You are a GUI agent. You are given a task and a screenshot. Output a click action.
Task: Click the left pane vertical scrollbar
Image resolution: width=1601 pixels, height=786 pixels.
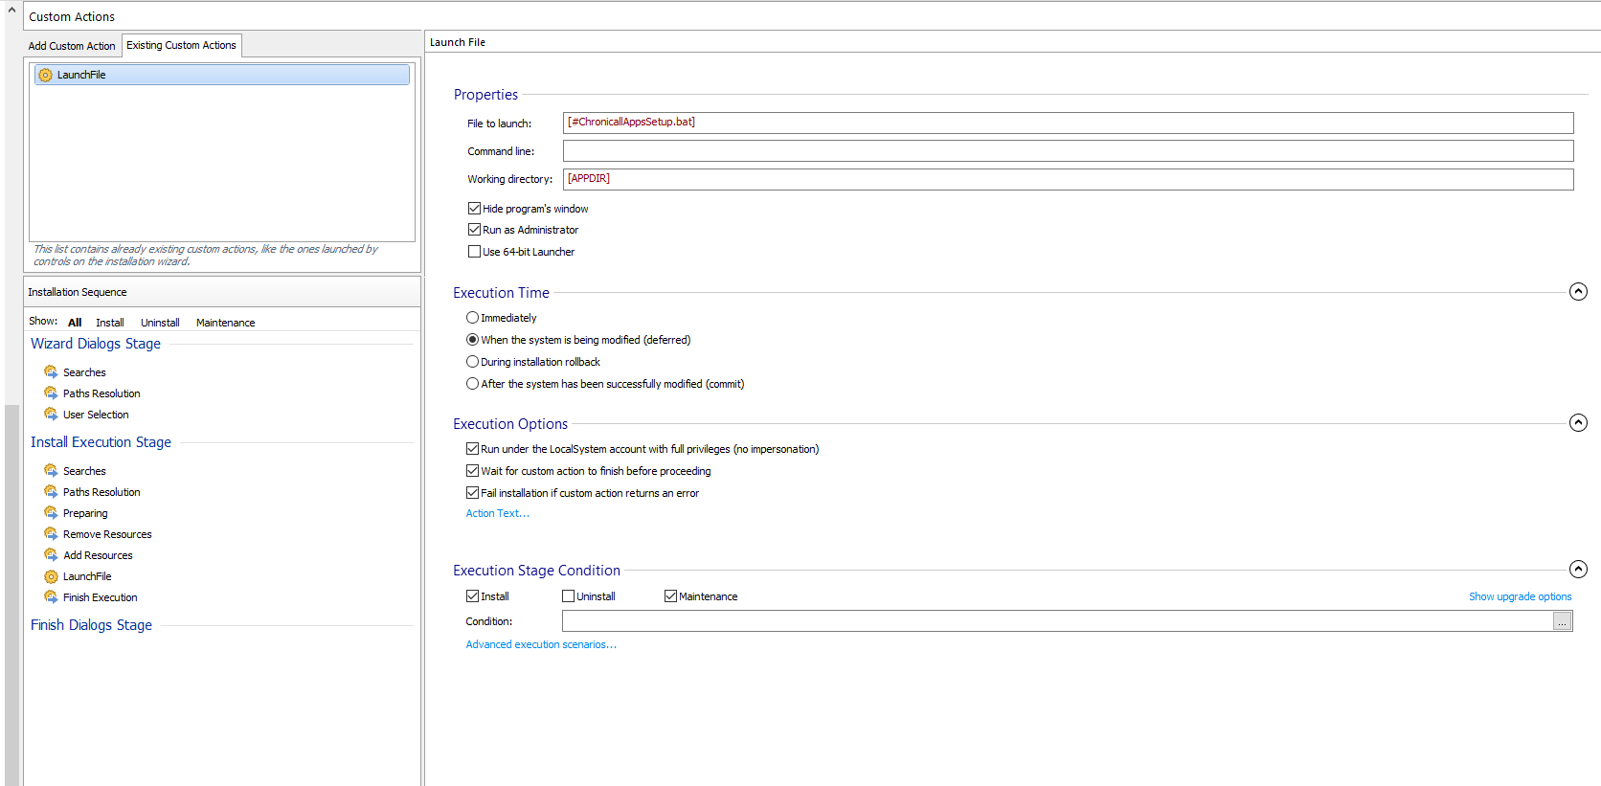tap(11, 594)
